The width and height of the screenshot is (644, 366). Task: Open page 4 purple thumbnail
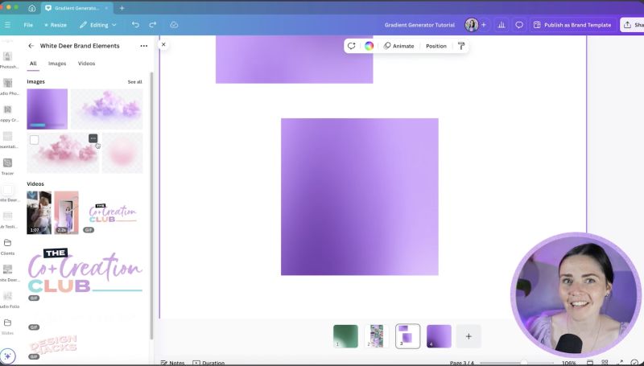click(439, 336)
